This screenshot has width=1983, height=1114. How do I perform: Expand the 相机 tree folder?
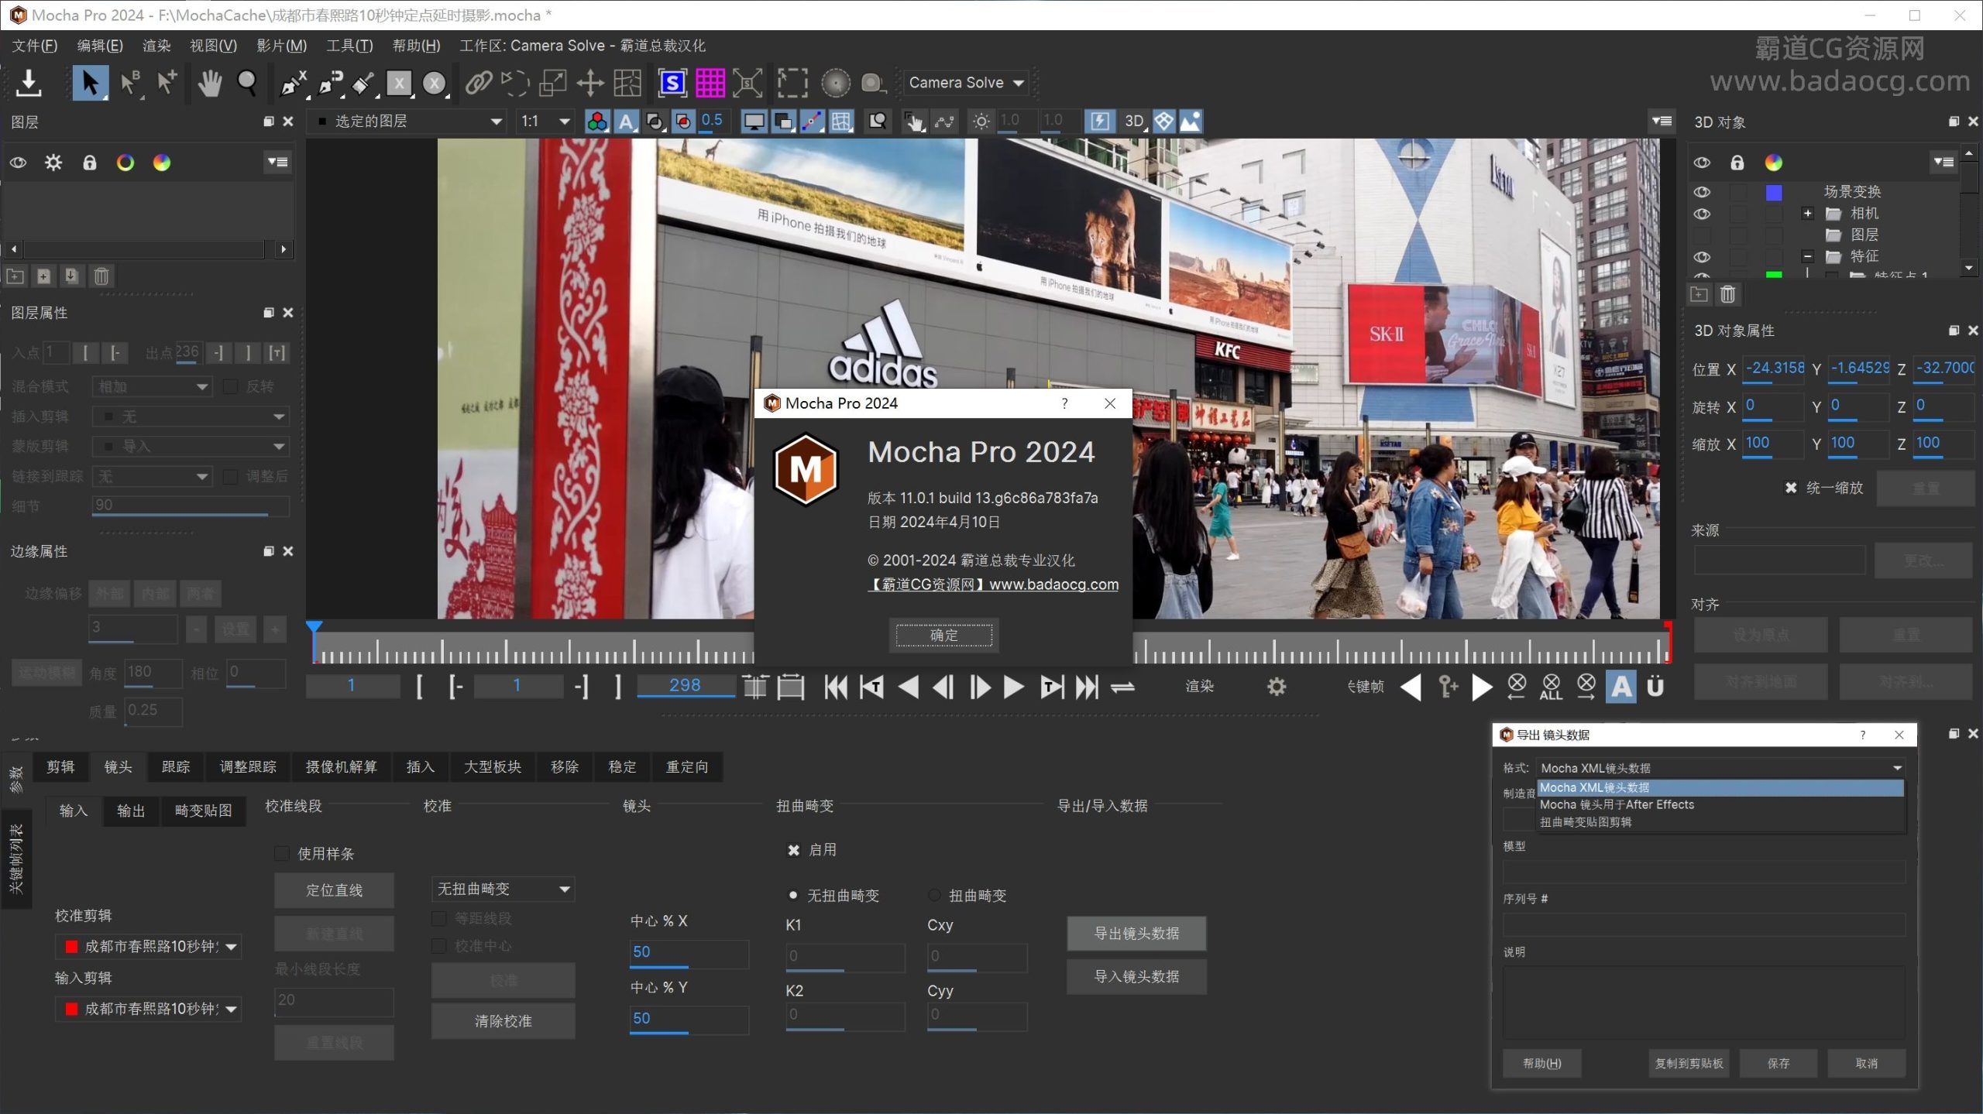click(1807, 214)
